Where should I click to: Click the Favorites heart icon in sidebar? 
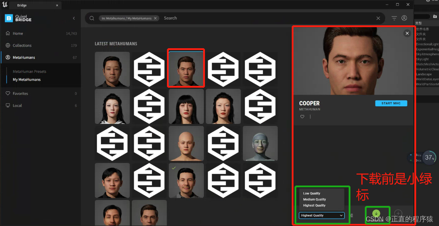click(x=8, y=94)
